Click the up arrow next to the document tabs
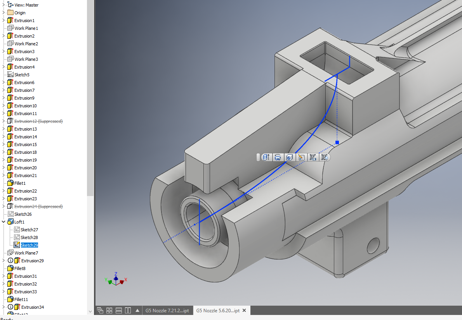Screen dimensions: 462x320 (137, 310)
